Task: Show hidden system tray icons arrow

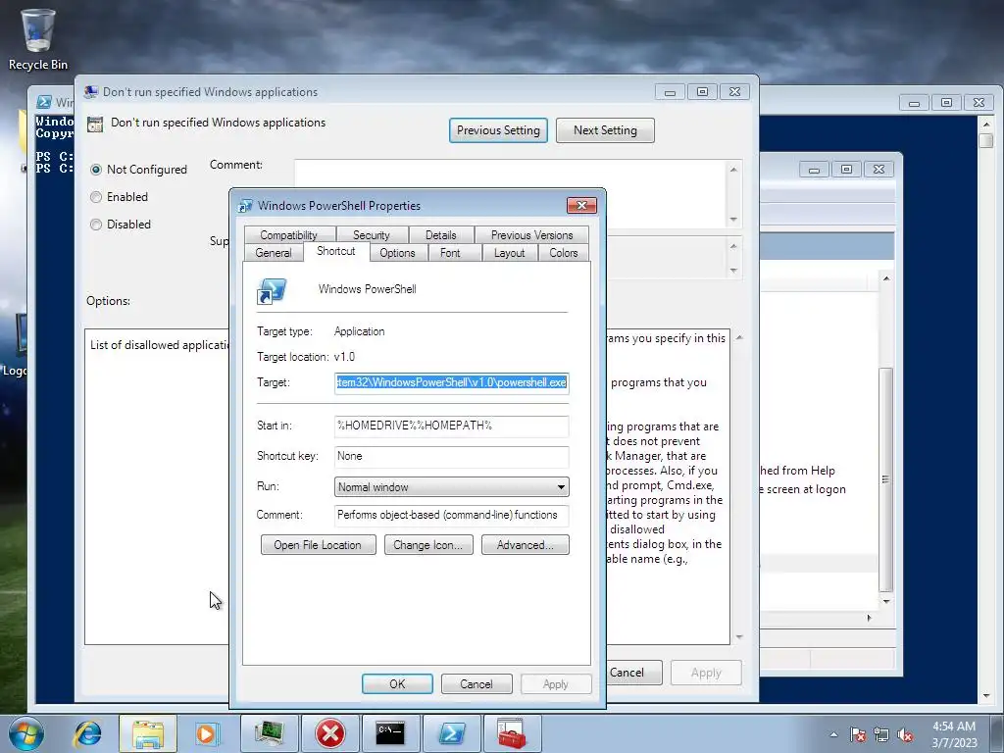Action: pos(833,734)
